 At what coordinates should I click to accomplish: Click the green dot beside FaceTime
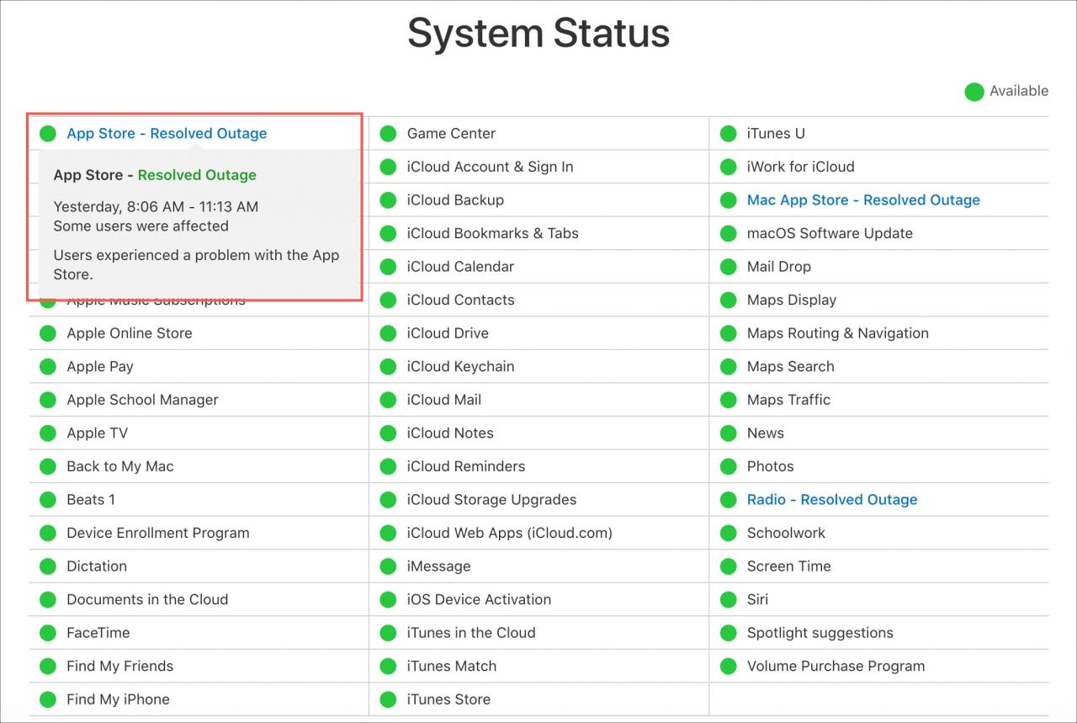point(48,633)
